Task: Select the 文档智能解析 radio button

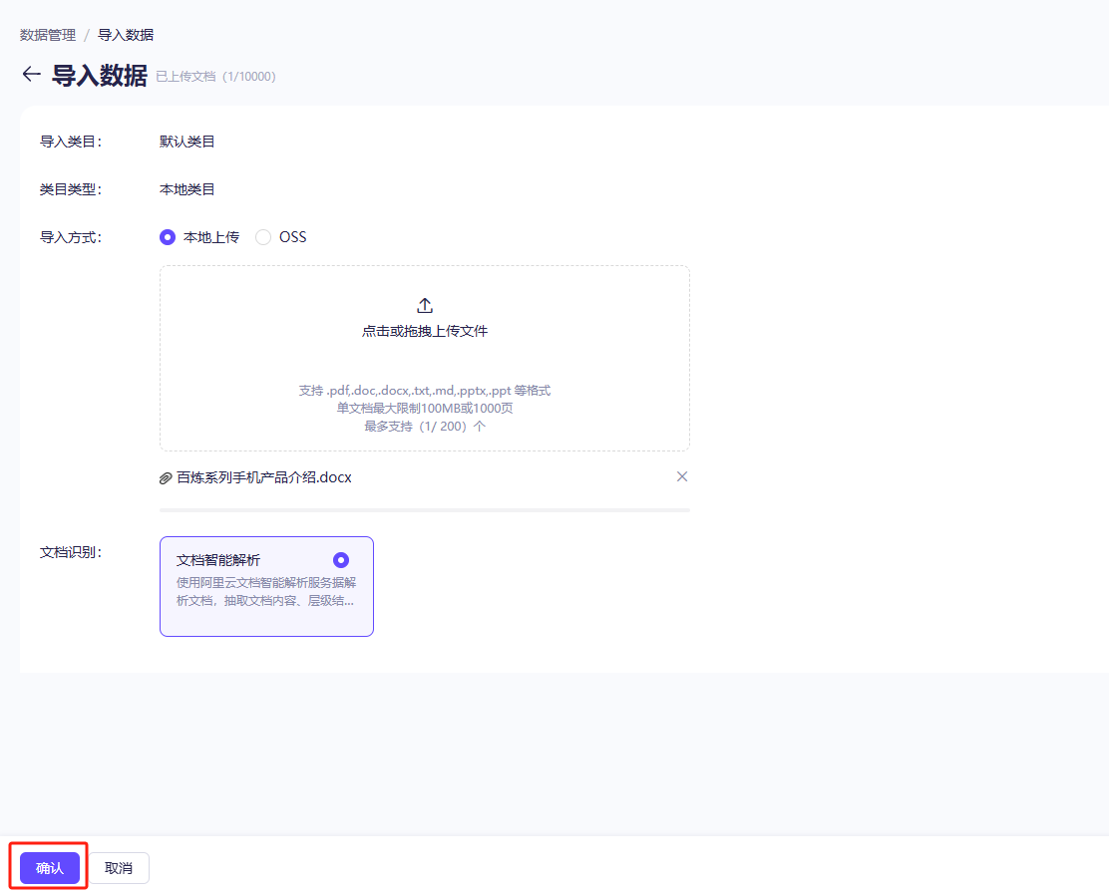Action: (341, 560)
